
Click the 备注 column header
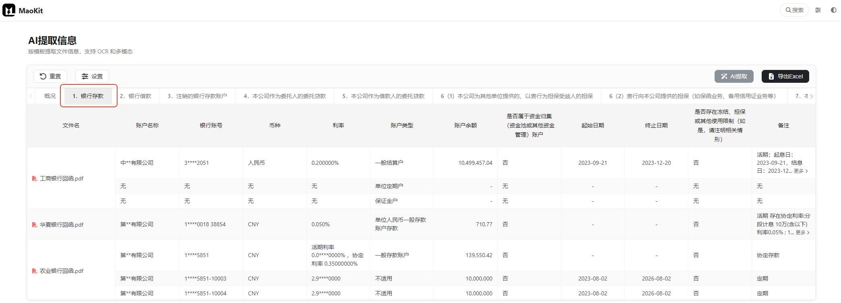(x=783, y=125)
